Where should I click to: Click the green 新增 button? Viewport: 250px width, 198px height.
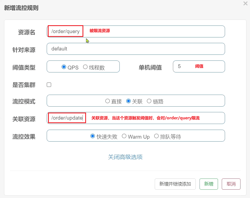point(209,184)
